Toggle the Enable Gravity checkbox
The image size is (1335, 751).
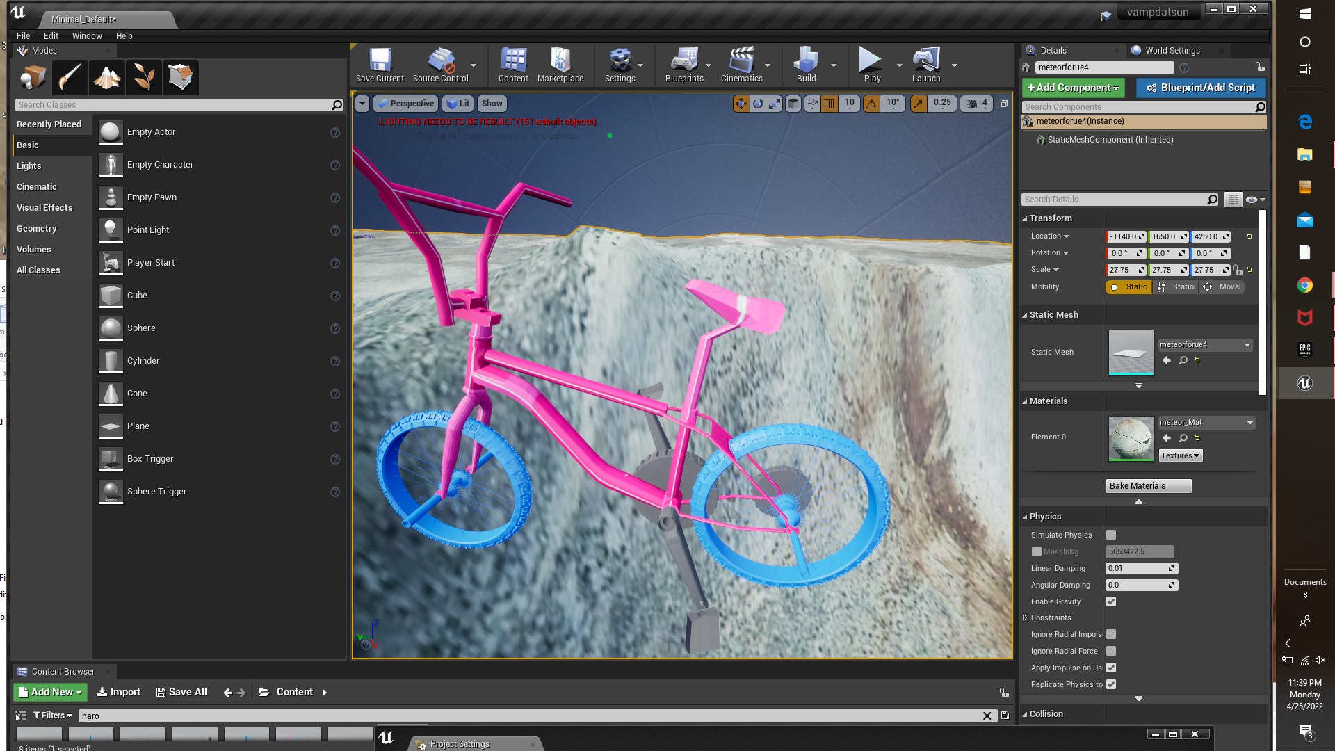pos(1111,601)
